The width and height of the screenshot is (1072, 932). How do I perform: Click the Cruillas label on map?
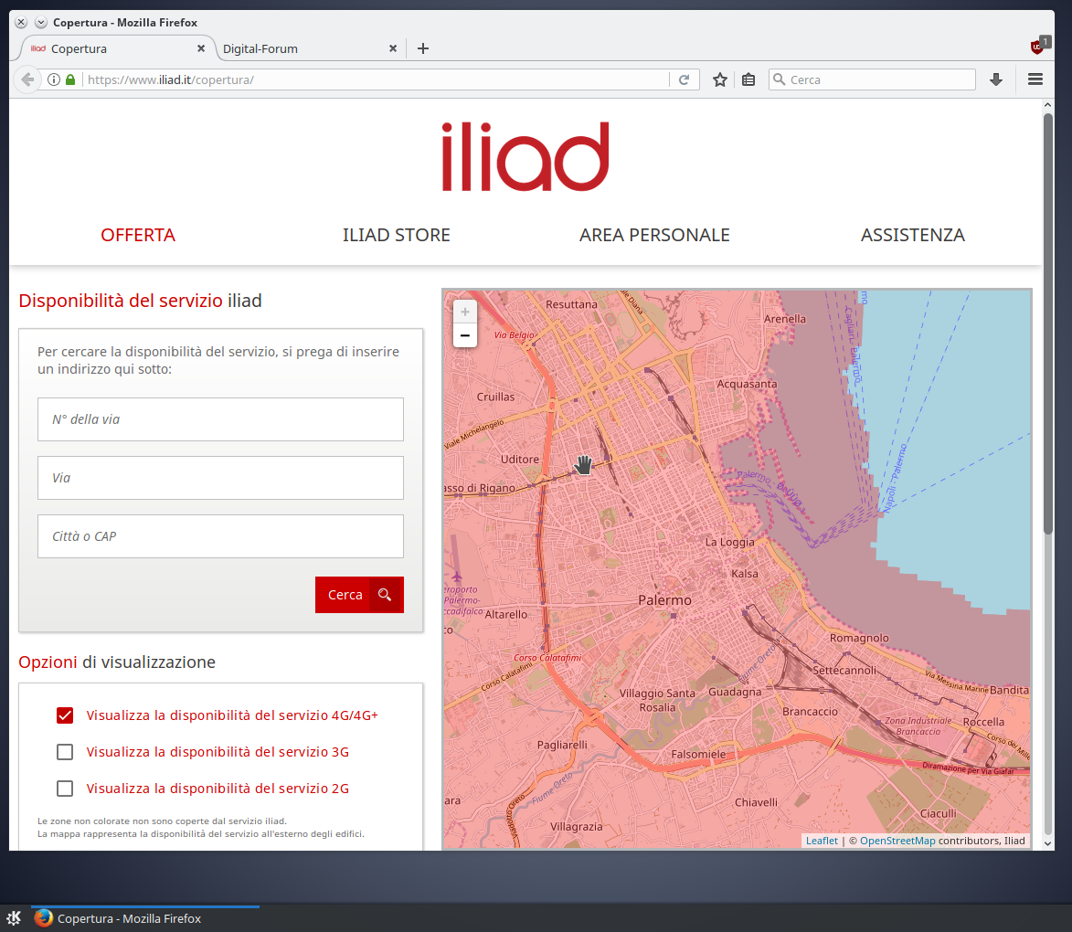(495, 397)
